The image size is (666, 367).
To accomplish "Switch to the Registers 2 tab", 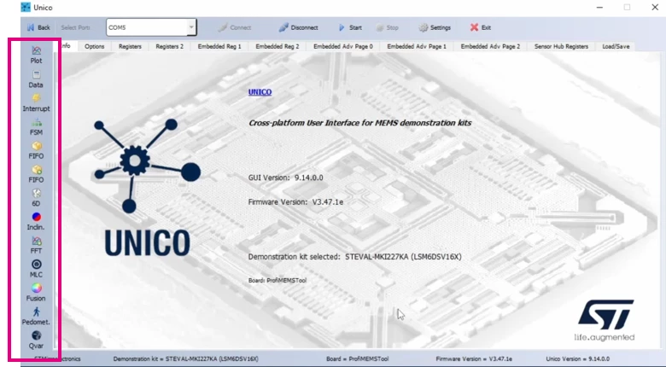I will (x=169, y=46).
